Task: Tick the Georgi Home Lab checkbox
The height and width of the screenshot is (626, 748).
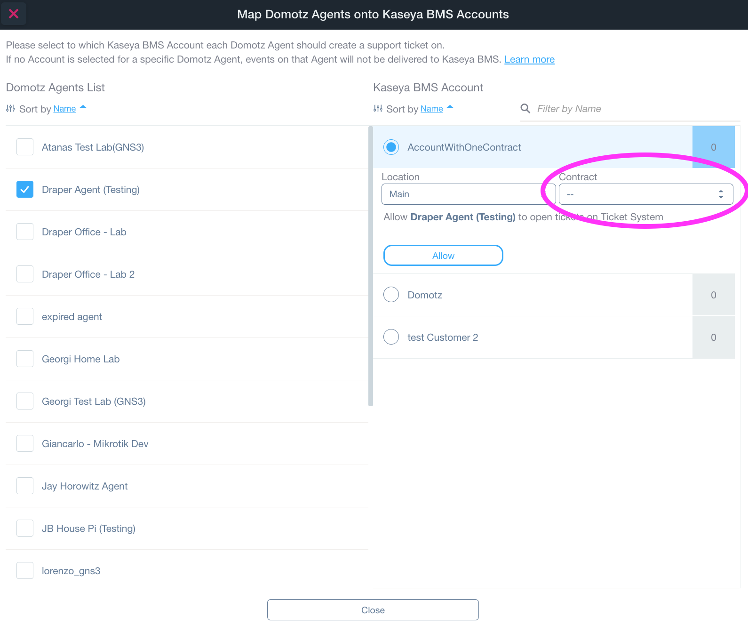Action: [25, 359]
